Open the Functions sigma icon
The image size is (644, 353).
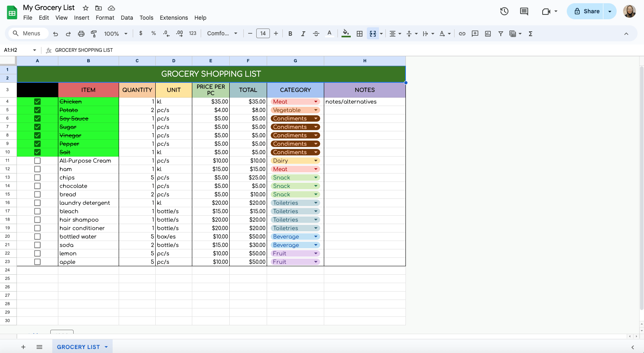click(531, 34)
